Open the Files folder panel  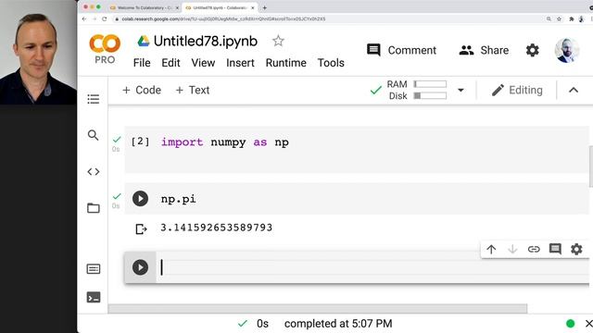(x=93, y=208)
